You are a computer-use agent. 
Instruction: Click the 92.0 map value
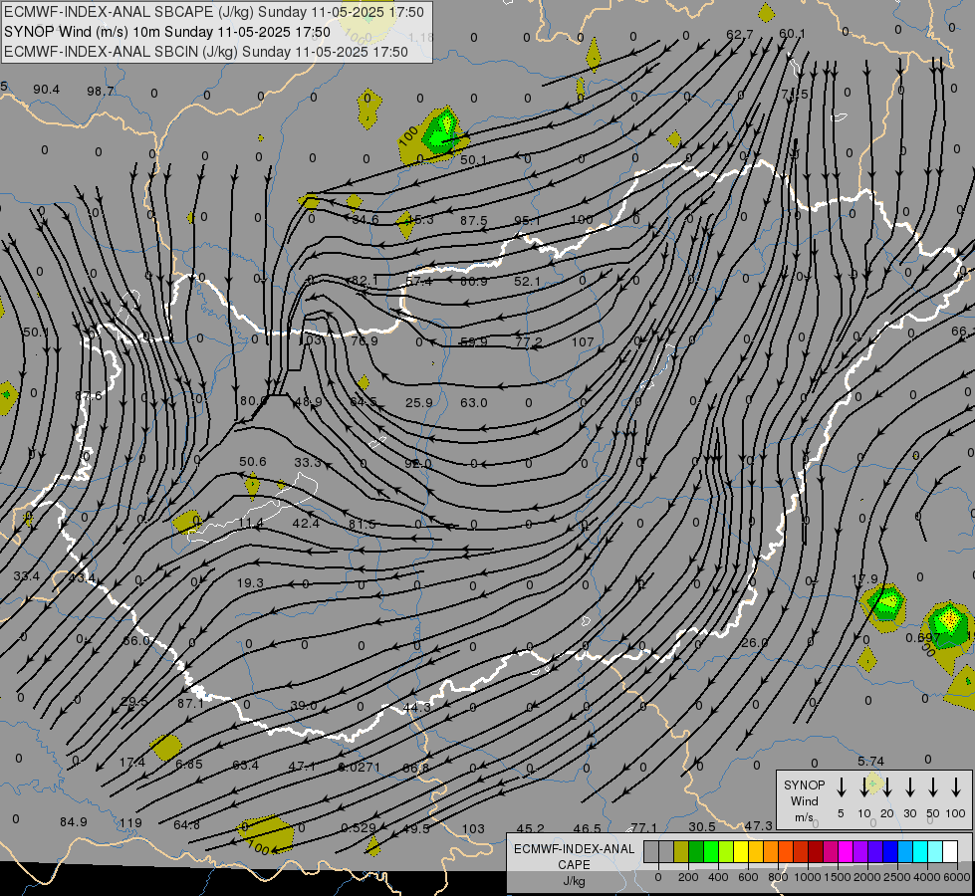[417, 464]
